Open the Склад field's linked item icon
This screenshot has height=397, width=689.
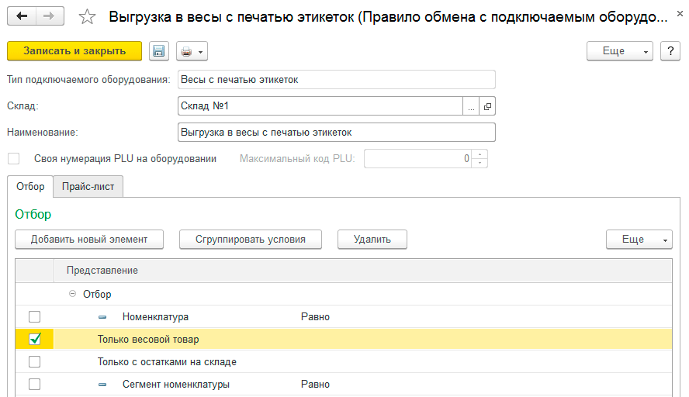tap(487, 106)
